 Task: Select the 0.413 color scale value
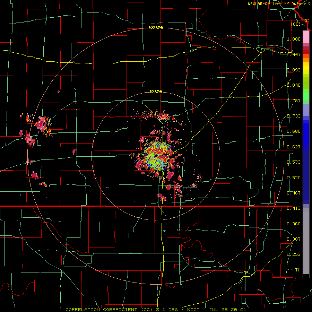pyautogui.click(x=294, y=208)
